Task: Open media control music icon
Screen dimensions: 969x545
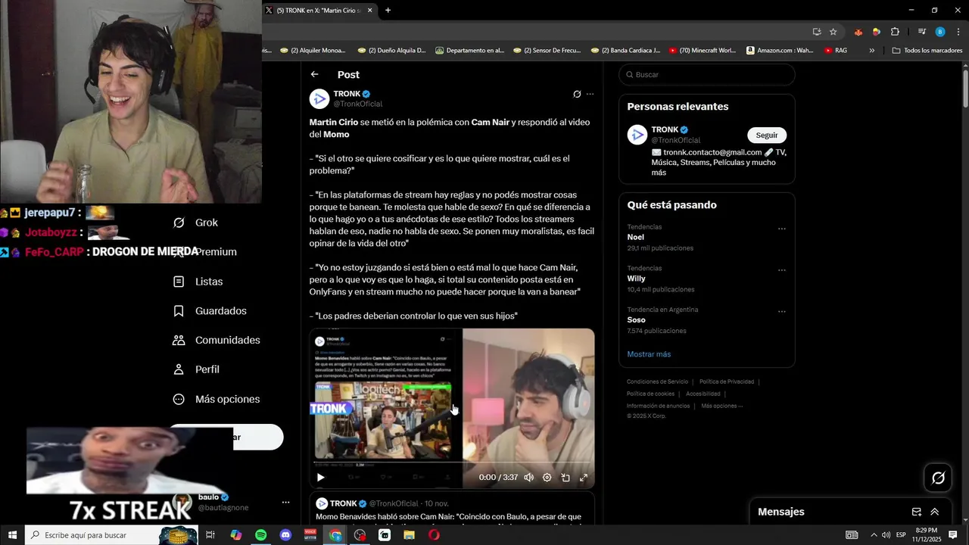Action: pos(922,32)
